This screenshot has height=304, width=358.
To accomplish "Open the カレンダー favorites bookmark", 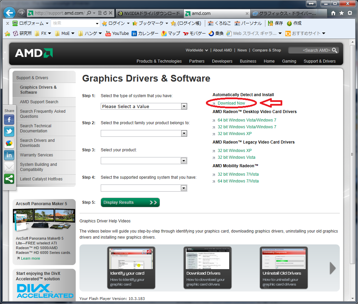I will point(145,34).
